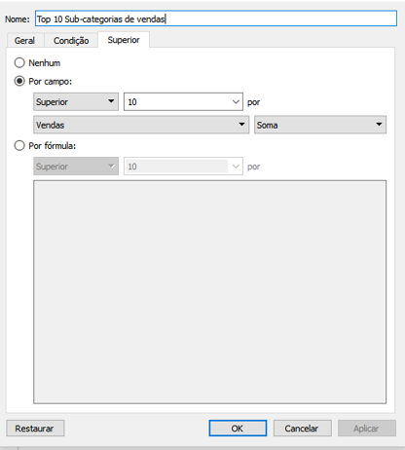Open the Superior dropdown under Por campo
The height and width of the screenshot is (450, 405).
[76, 101]
